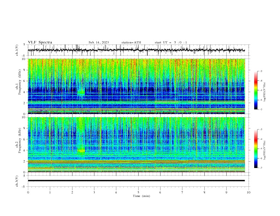Click the ch.1 spectrogram color bar
The width and height of the screenshot is (280, 216).
[256, 90]
